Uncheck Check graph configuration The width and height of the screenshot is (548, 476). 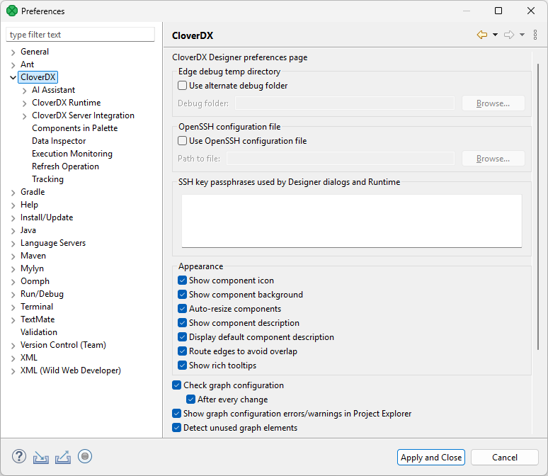click(x=176, y=385)
